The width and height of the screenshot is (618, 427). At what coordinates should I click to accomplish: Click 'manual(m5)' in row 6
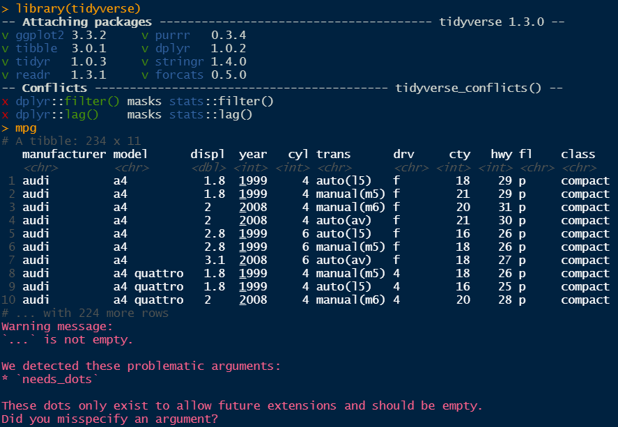click(350, 247)
